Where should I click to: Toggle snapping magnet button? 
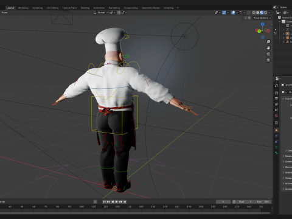[119, 13]
